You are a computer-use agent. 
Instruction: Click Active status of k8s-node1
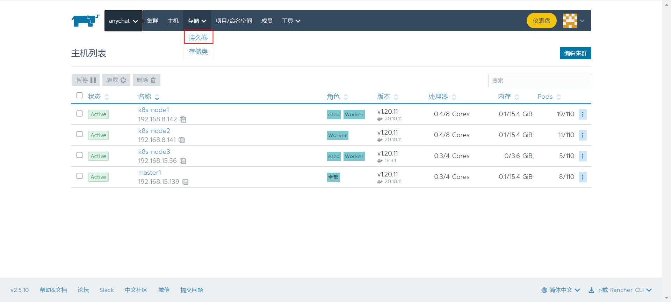click(98, 114)
